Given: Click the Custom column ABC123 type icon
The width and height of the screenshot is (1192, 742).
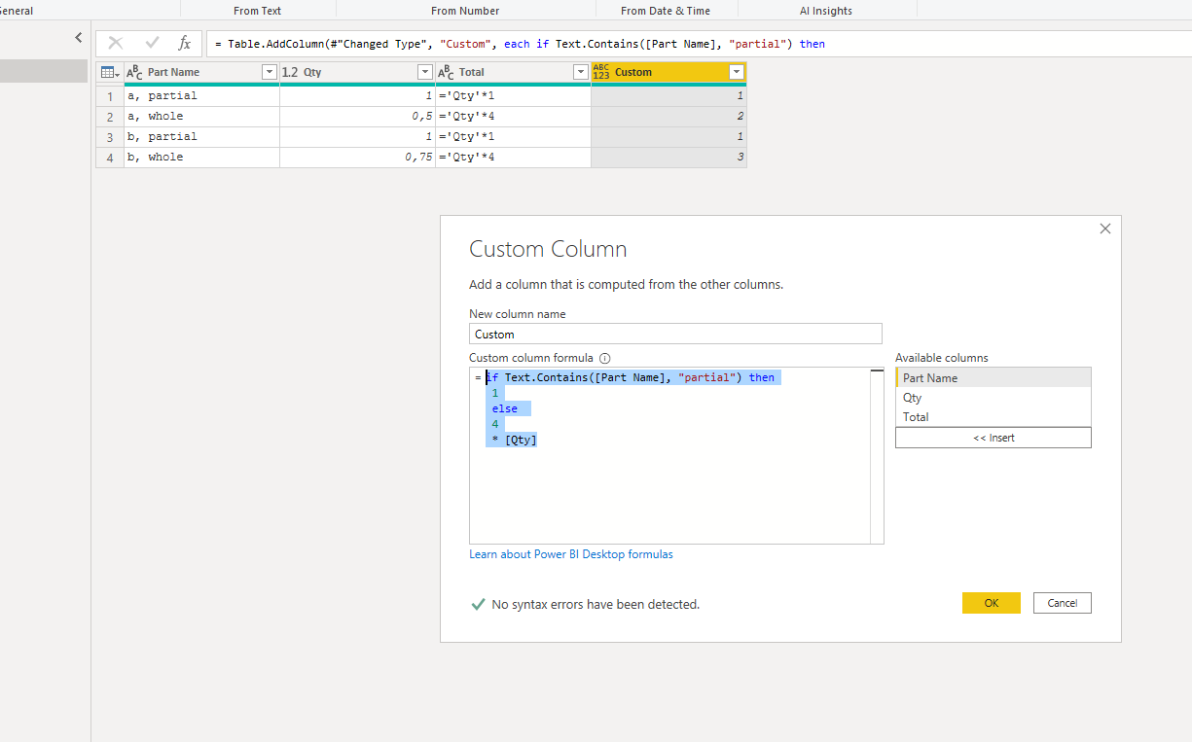Looking at the screenshot, I should pyautogui.click(x=600, y=72).
